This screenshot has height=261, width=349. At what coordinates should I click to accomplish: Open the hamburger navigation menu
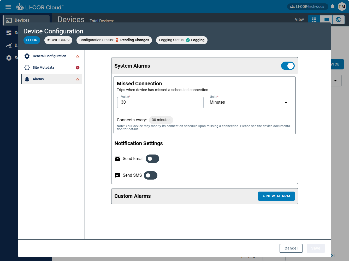[x=8, y=7]
